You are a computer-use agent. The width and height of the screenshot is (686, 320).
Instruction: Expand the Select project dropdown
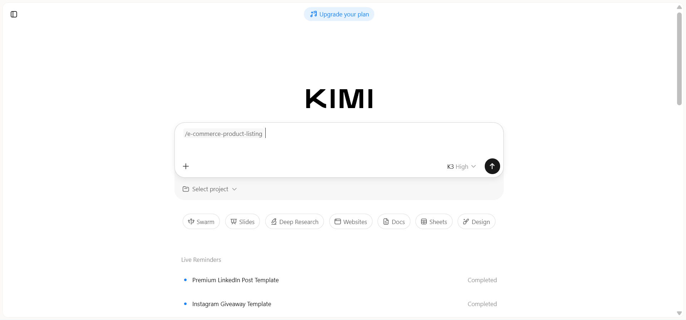pos(210,189)
